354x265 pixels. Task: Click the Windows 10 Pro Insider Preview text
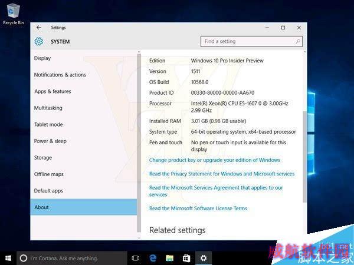point(227,61)
